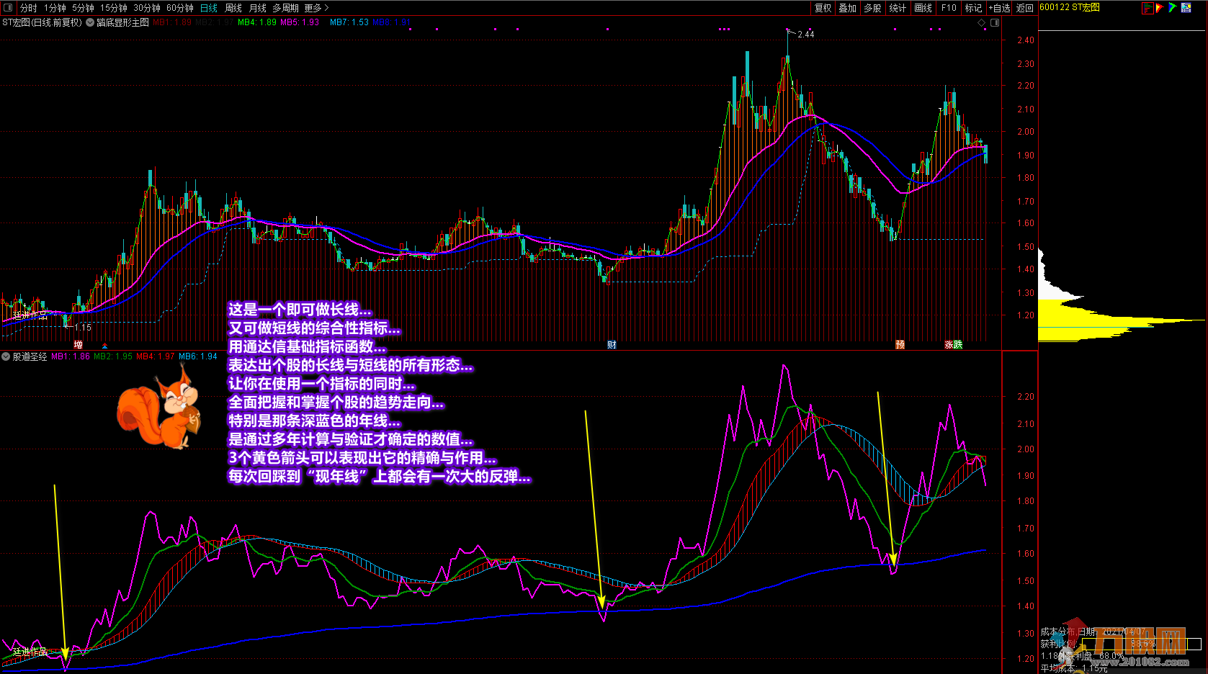
Task: Add stock via +自选 button
Action: (x=999, y=8)
